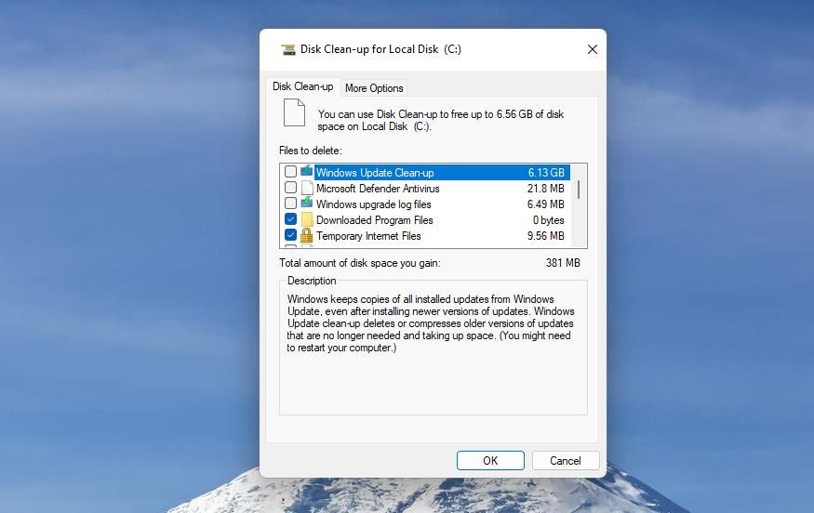Click the Windows upgrade log files icon

(307, 203)
